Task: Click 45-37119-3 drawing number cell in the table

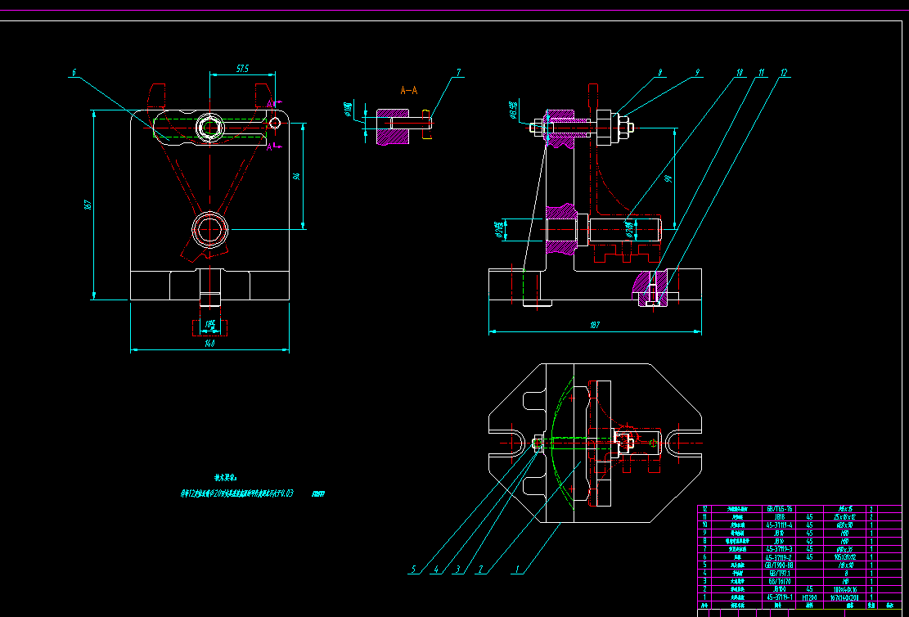Action: pos(779,548)
